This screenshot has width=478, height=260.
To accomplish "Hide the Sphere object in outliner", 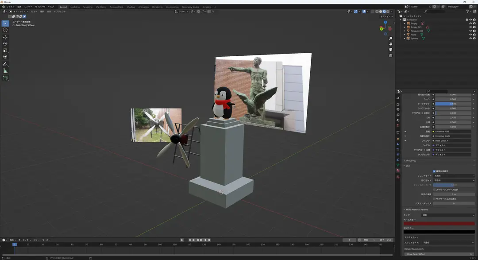I will [x=470, y=39].
